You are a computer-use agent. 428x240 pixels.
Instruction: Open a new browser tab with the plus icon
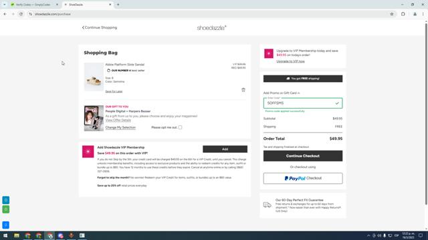click(x=118, y=5)
